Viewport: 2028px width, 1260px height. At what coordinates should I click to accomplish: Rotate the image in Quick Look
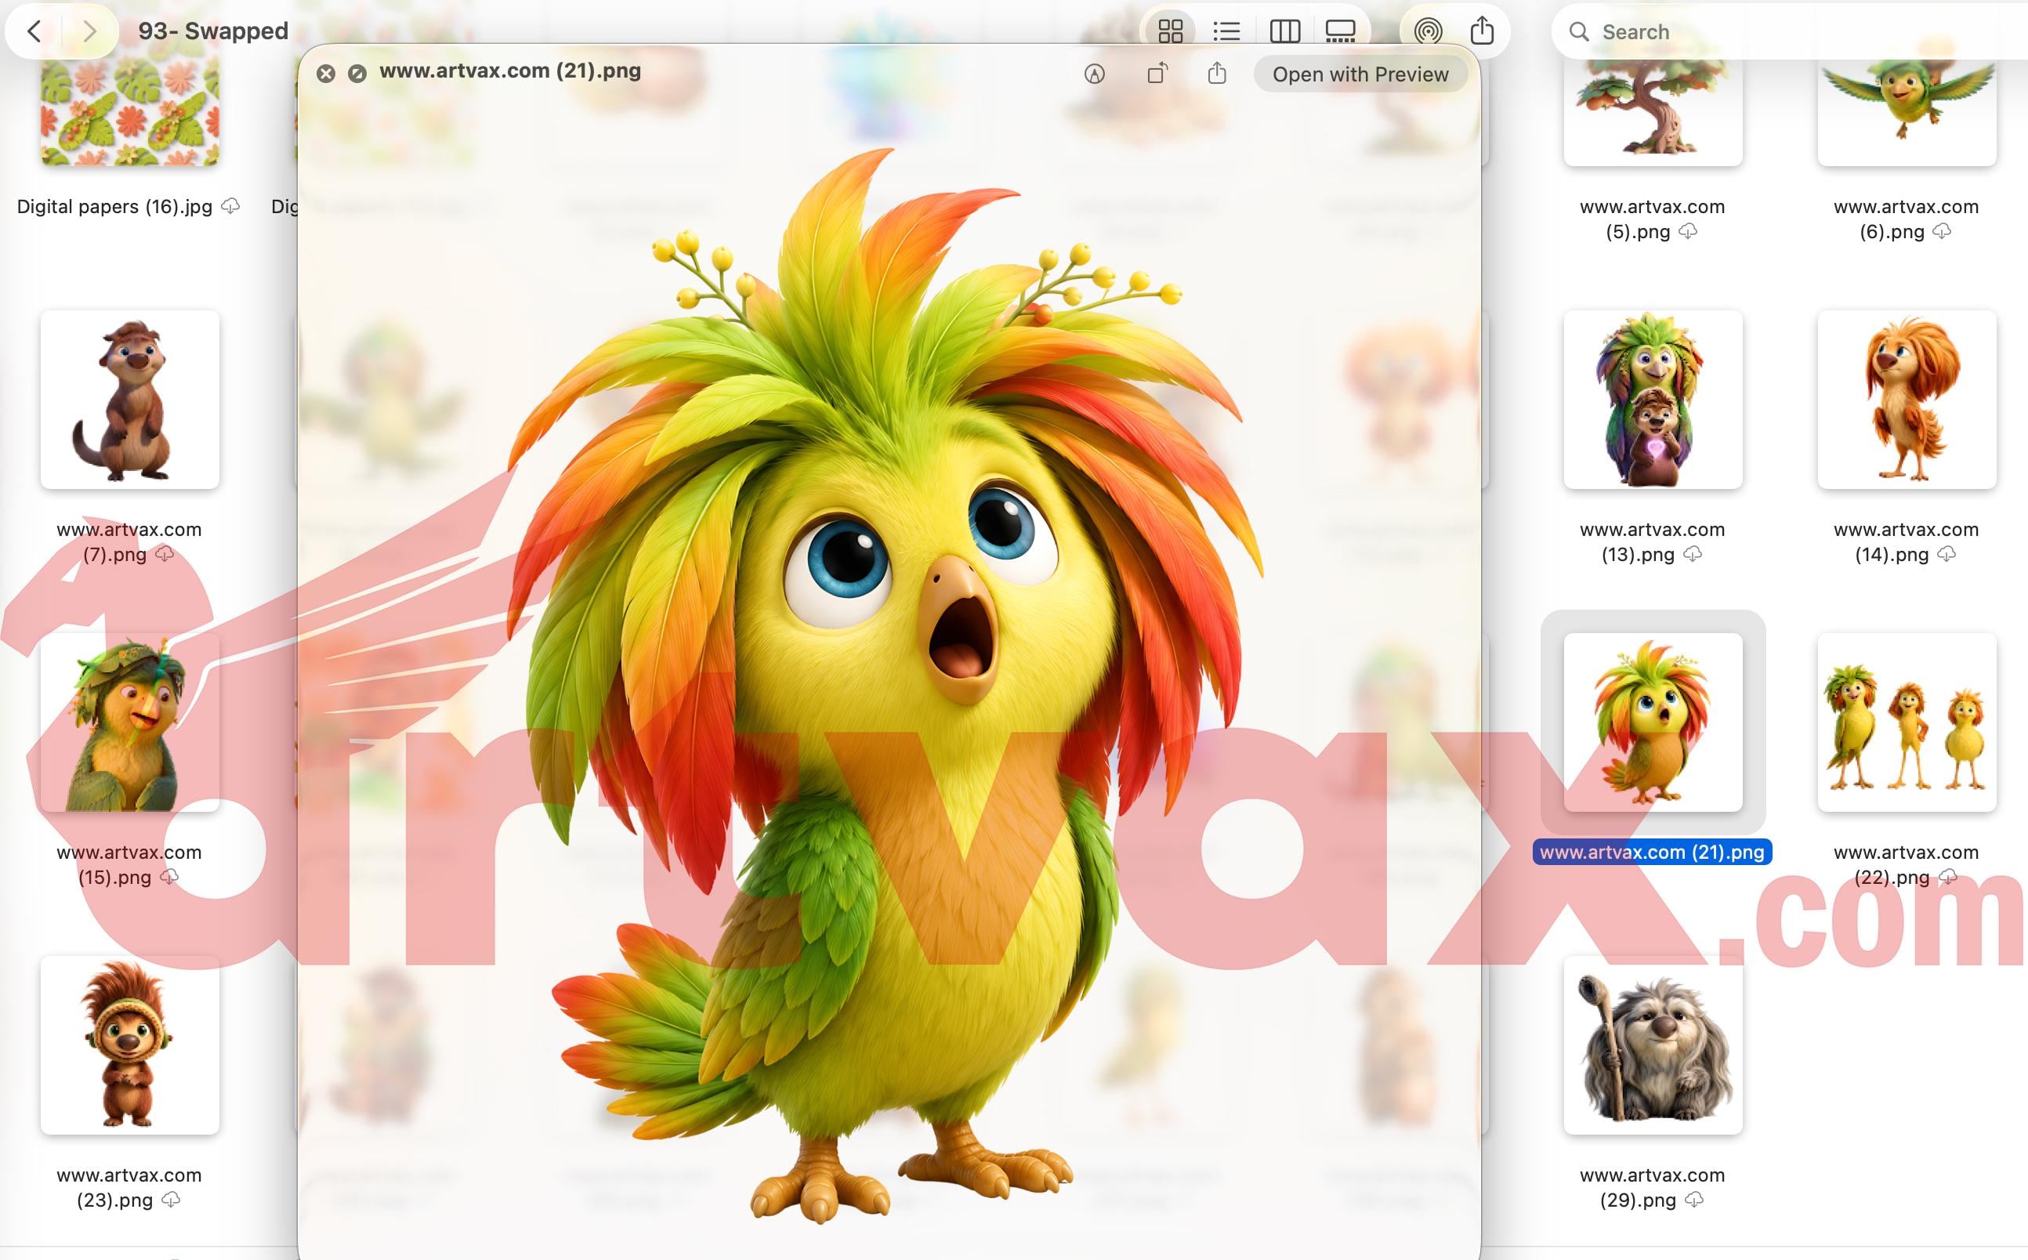point(1157,74)
